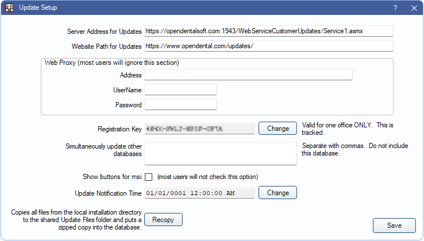
Task: Select the Web Proxy Address field
Action: coord(248,75)
